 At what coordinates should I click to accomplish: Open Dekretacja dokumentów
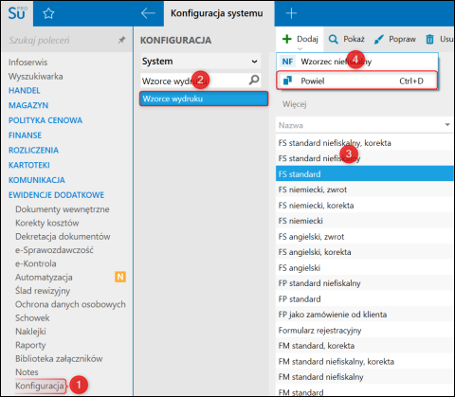(x=63, y=237)
